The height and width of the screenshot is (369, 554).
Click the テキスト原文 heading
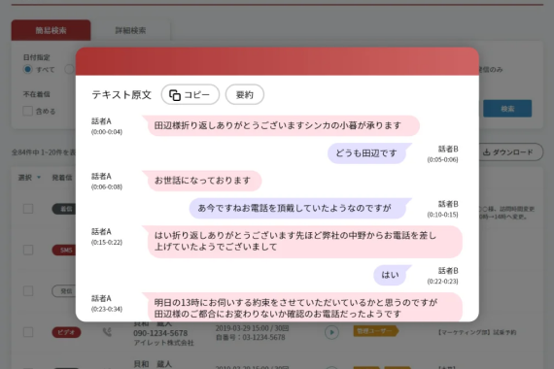coord(121,94)
